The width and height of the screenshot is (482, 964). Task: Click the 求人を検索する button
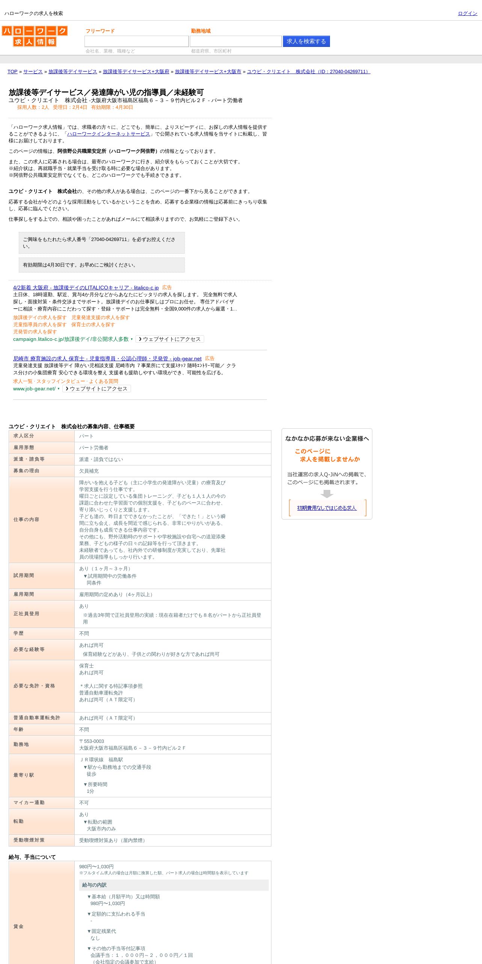coord(306,41)
